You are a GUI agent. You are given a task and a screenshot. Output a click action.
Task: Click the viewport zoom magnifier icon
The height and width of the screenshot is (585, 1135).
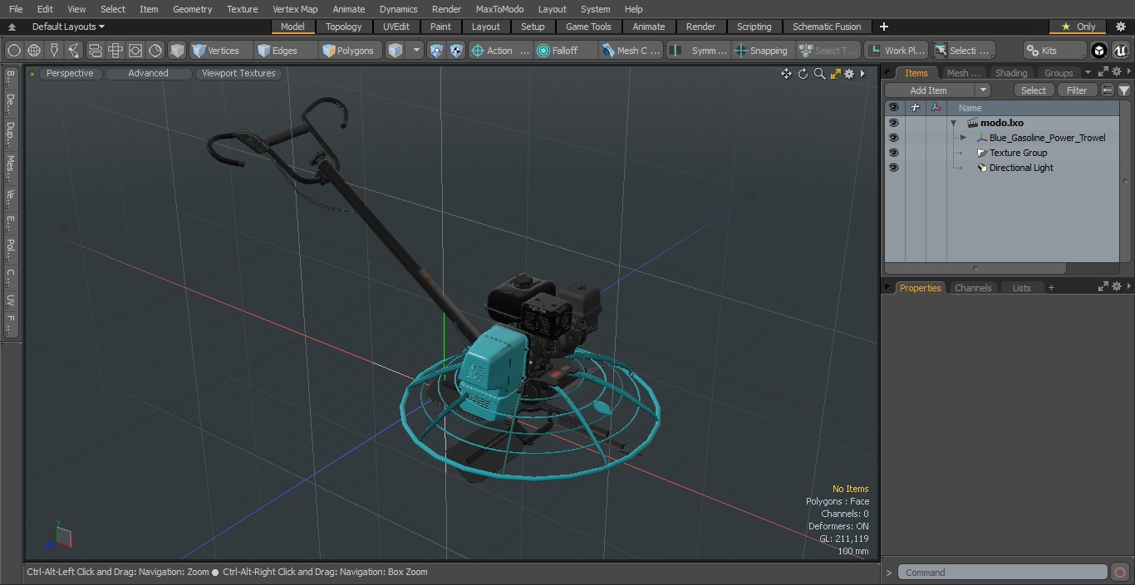pos(819,74)
